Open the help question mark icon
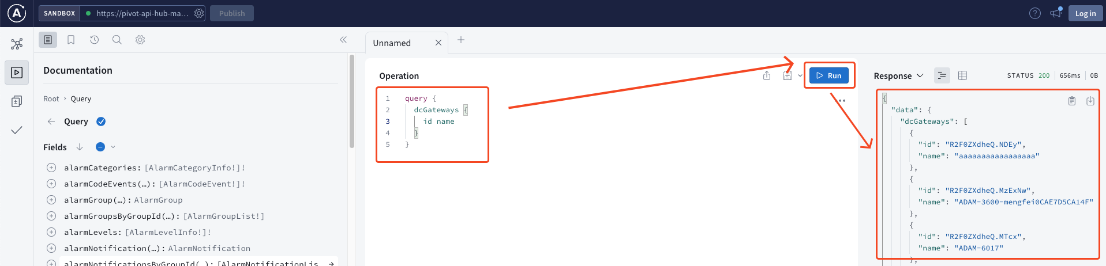The width and height of the screenshot is (1106, 266). click(1035, 13)
